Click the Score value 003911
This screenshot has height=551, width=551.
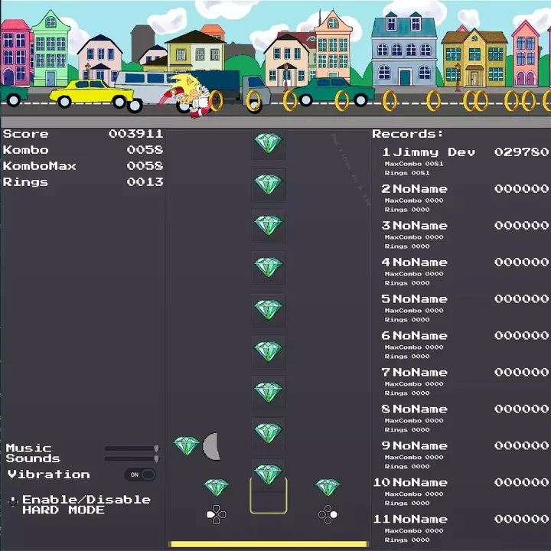pyautogui.click(x=135, y=133)
